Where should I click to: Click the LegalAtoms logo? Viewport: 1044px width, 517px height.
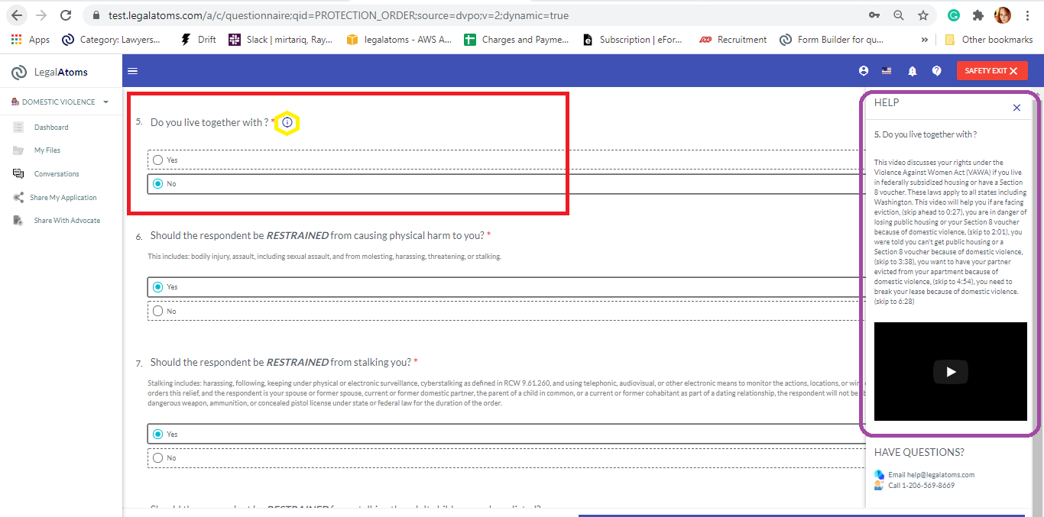pos(50,73)
